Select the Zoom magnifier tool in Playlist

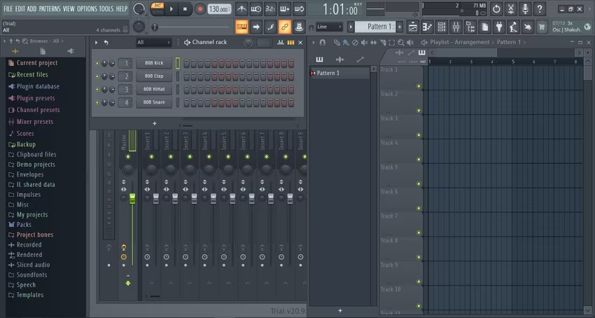tap(400, 43)
